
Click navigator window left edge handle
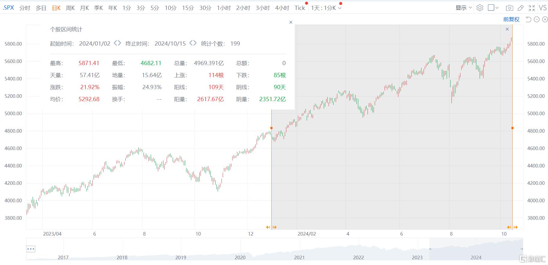430,249
